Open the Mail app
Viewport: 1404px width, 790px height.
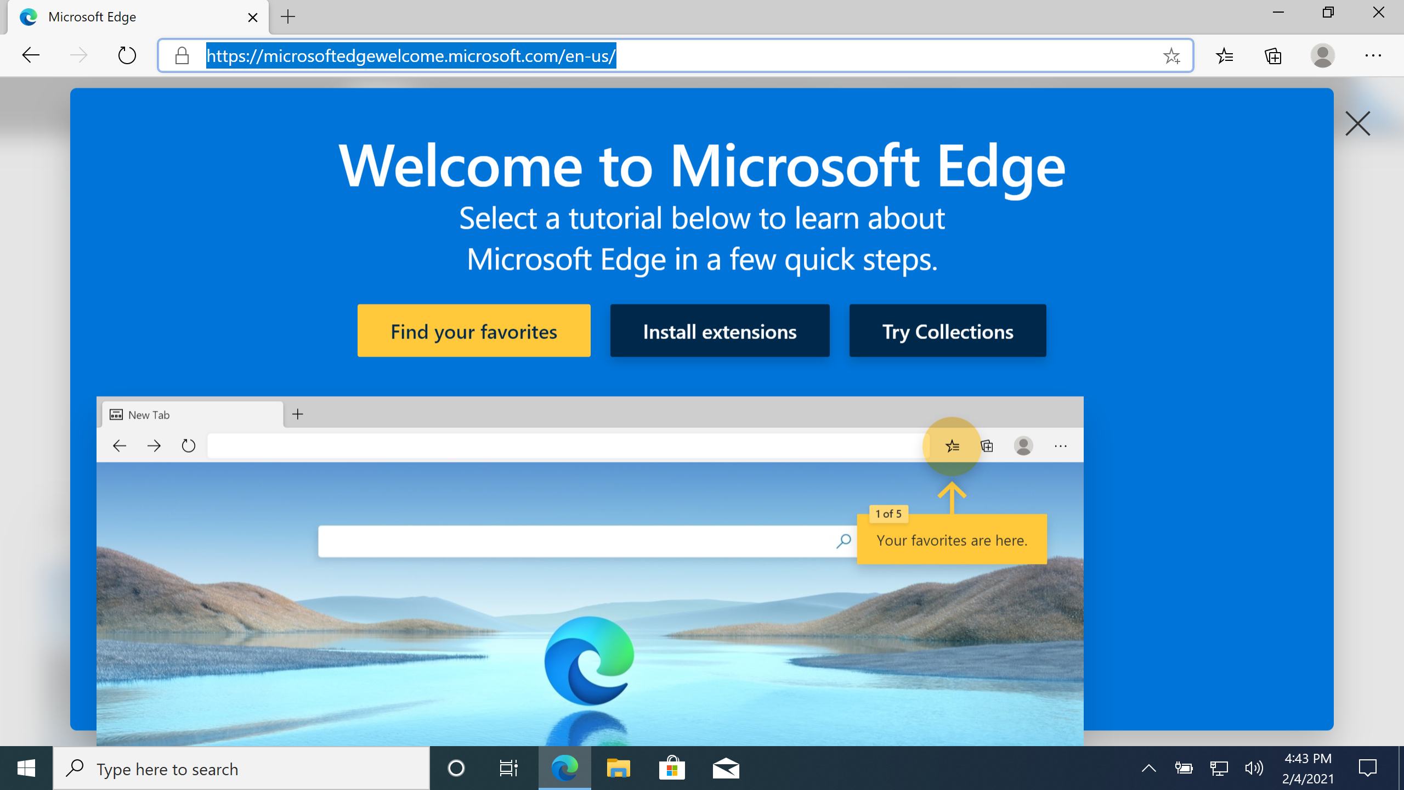click(725, 768)
